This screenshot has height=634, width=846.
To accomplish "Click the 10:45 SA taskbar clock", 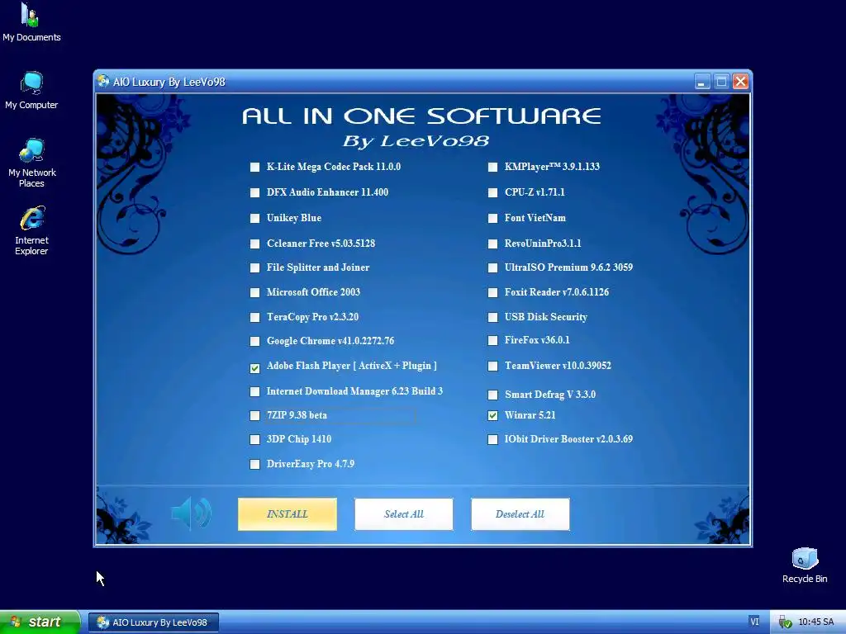I will tap(815, 622).
